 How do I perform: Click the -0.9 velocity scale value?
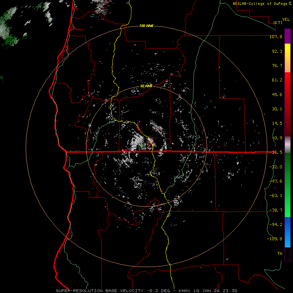tap(277, 138)
